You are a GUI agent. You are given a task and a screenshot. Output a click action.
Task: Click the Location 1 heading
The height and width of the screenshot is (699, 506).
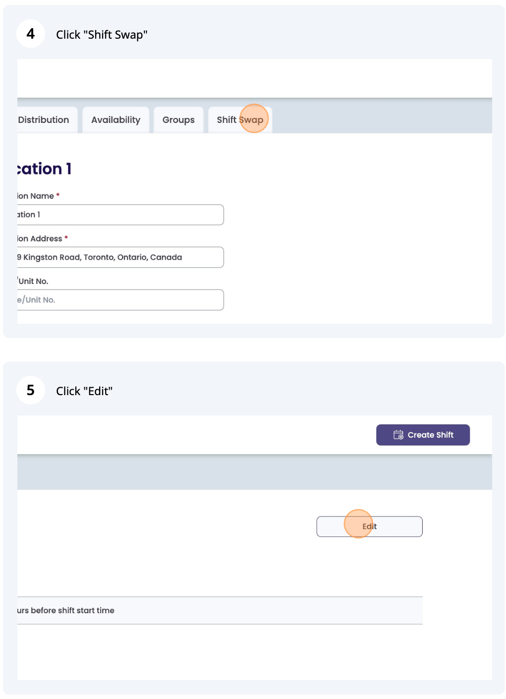click(x=45, y=169)
